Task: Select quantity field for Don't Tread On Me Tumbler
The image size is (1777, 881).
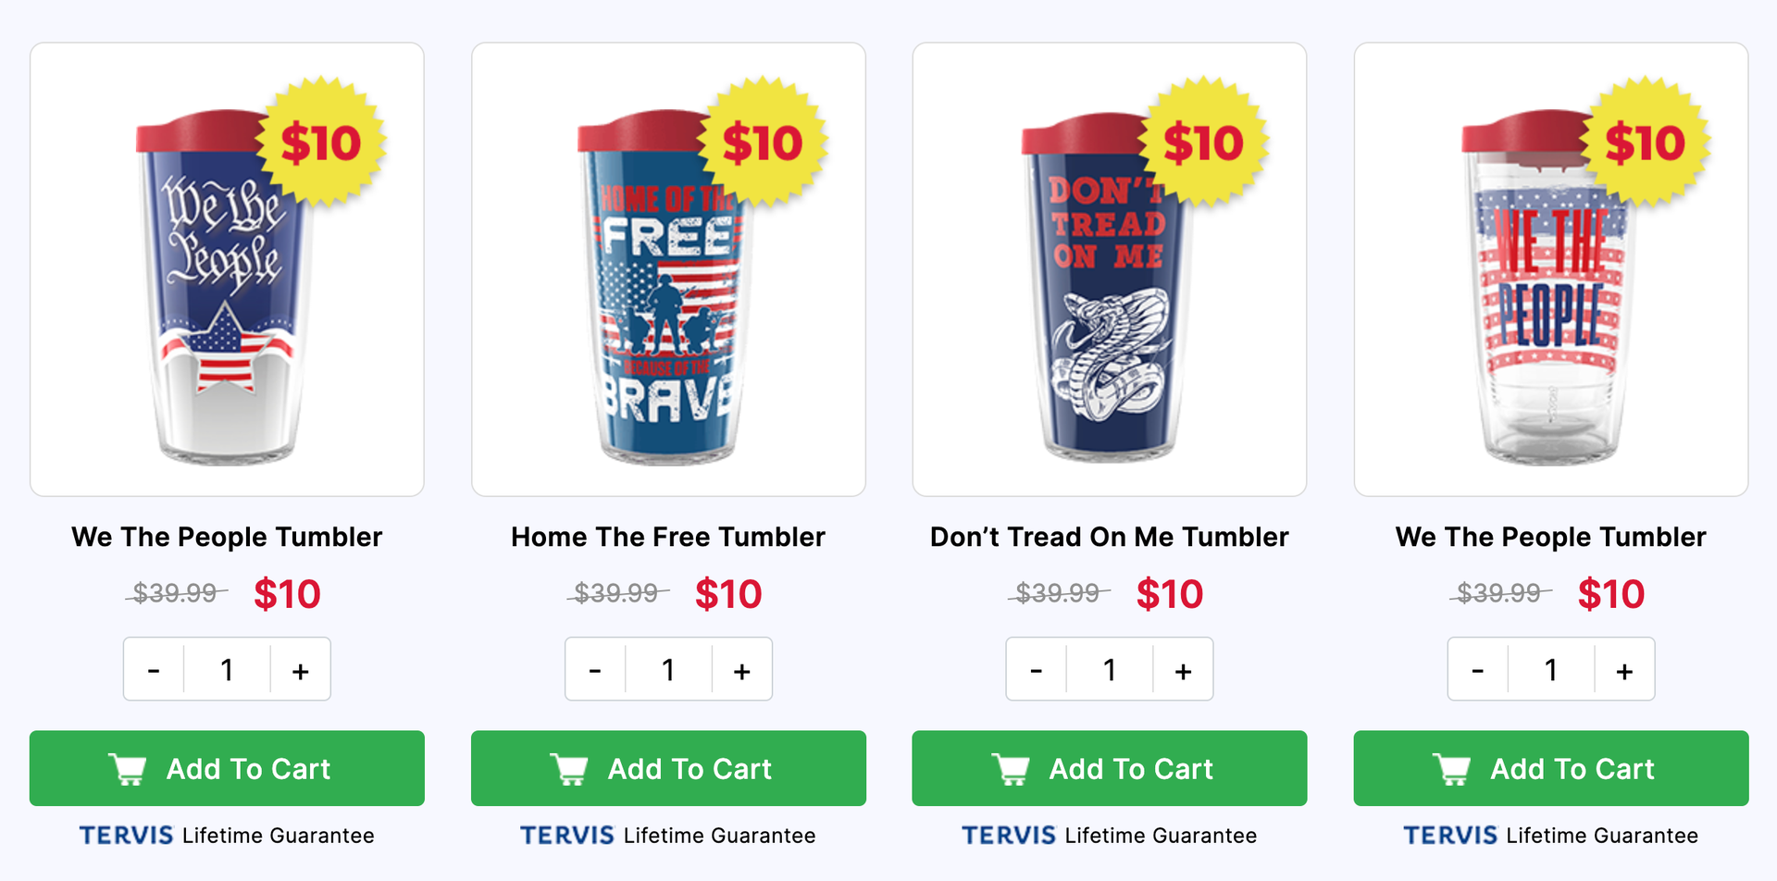Action: coord(1110,670)
